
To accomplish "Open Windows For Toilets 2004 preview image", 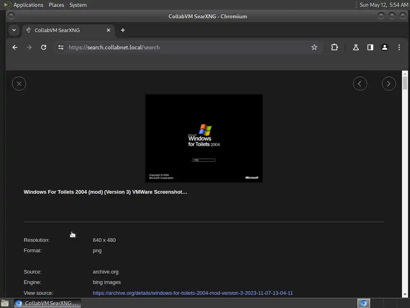I will click(x=204, y=138).
